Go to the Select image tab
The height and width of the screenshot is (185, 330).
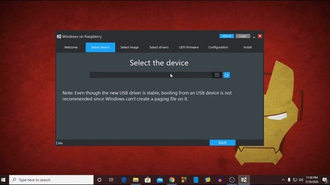tap(129, 47)
